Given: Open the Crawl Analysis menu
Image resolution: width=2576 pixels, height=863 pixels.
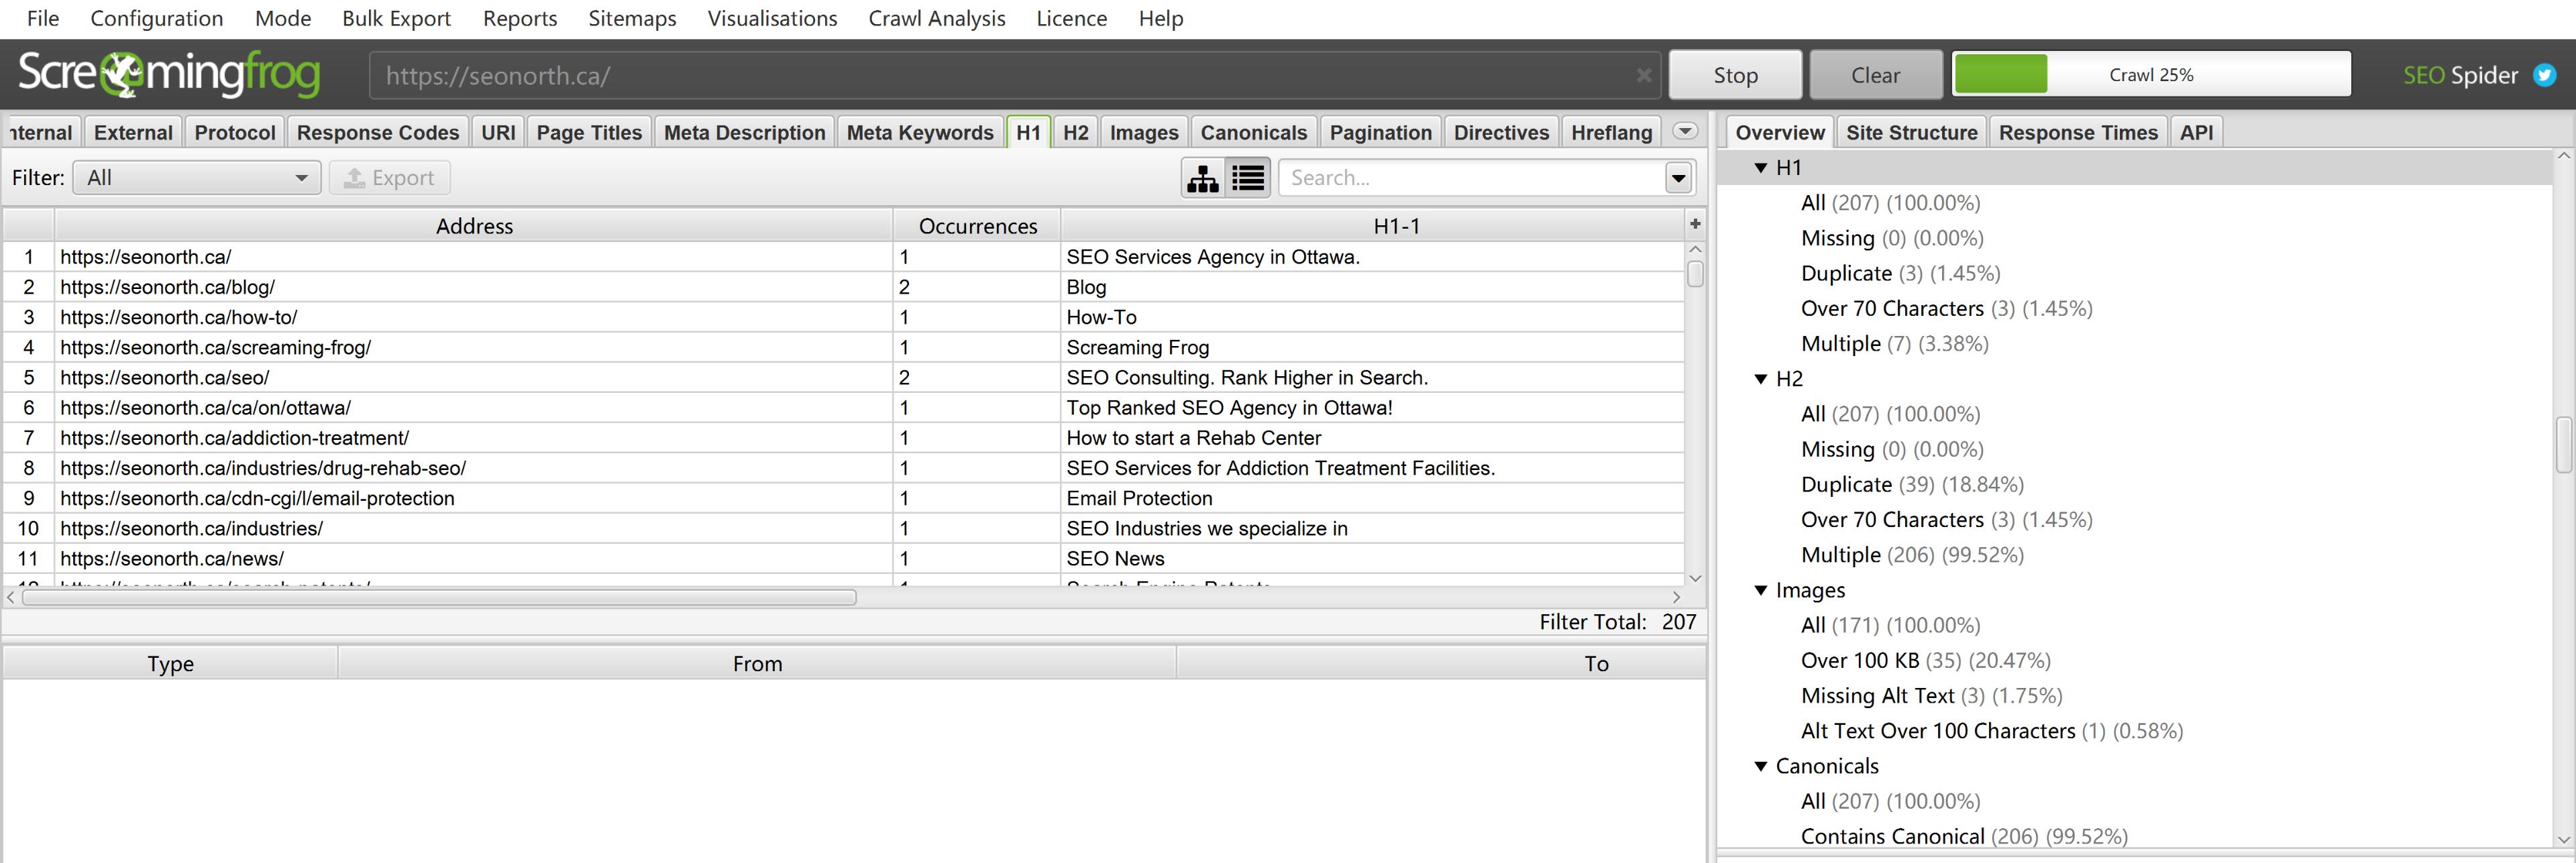Looking at the screenshot, I should point(937,18).
